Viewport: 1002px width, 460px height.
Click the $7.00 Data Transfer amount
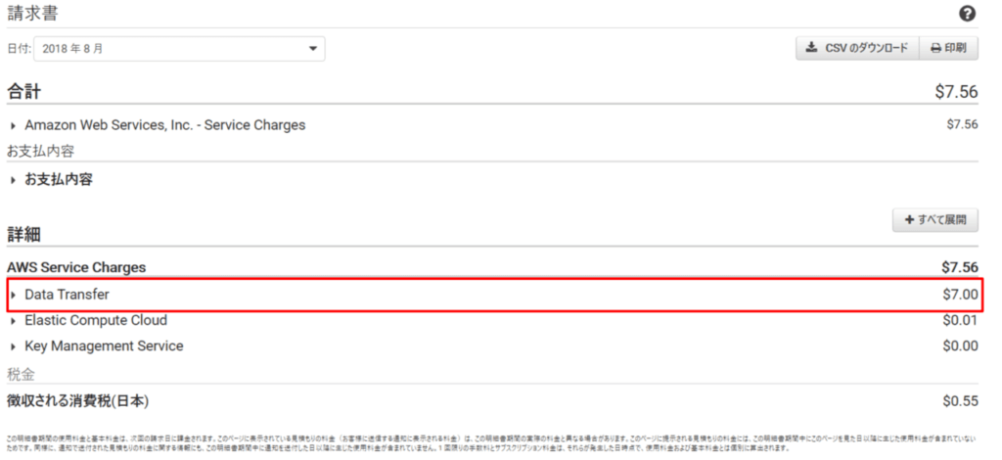coord(959,294)
